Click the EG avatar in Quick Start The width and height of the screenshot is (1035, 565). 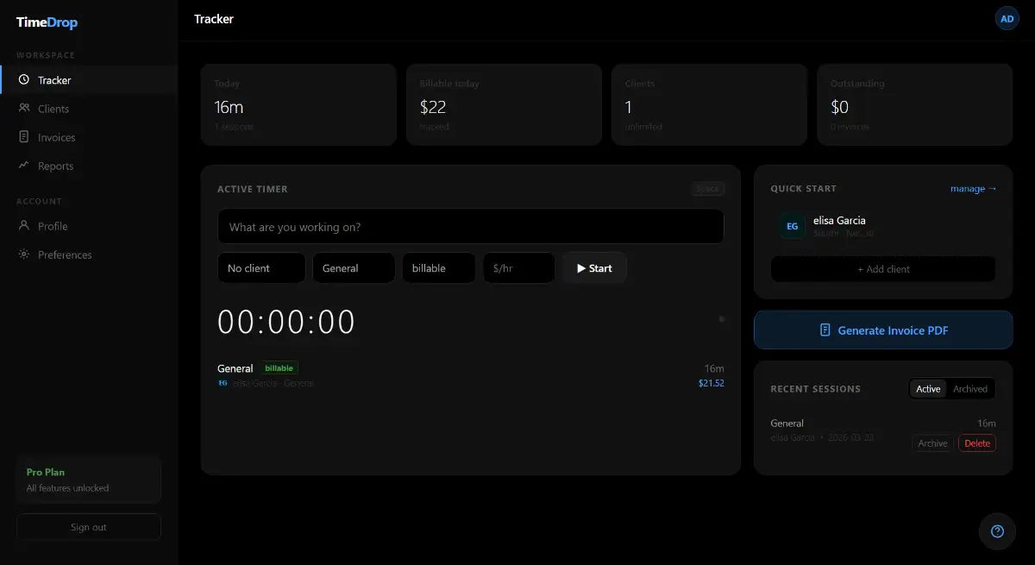[x=792, y=227]
